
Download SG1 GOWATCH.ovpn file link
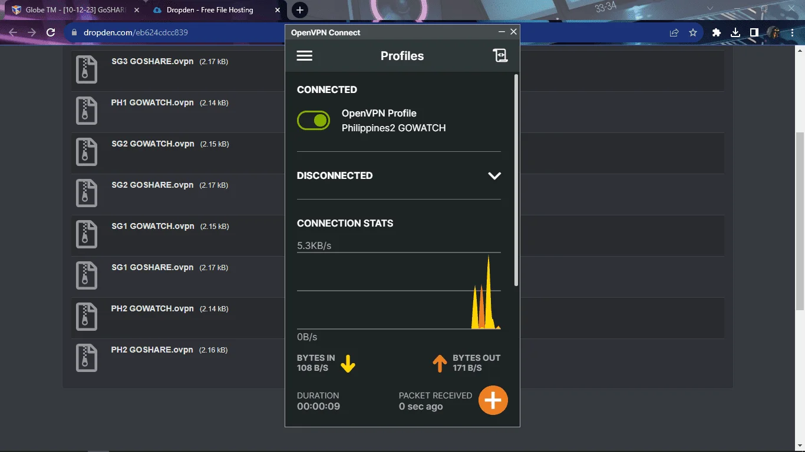click(153, 226)
